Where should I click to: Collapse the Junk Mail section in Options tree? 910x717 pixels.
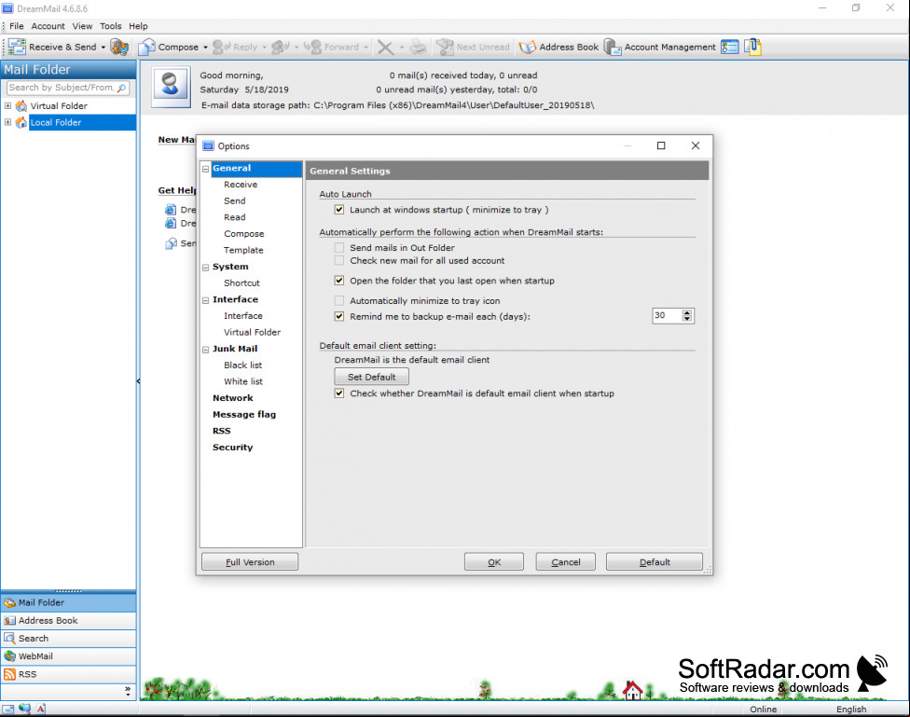pos(205,350)
